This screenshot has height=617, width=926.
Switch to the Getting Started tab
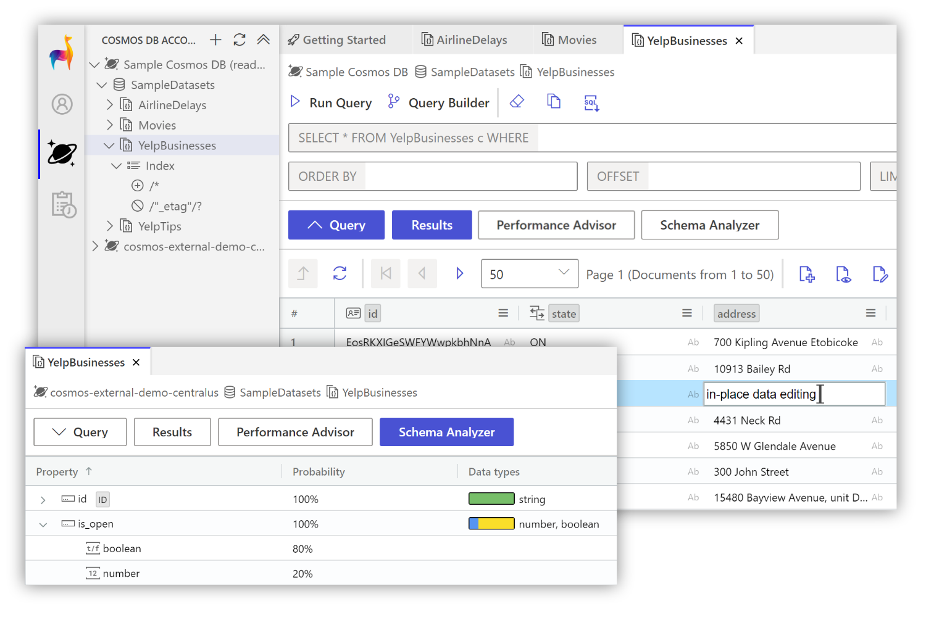click(337, 40)
